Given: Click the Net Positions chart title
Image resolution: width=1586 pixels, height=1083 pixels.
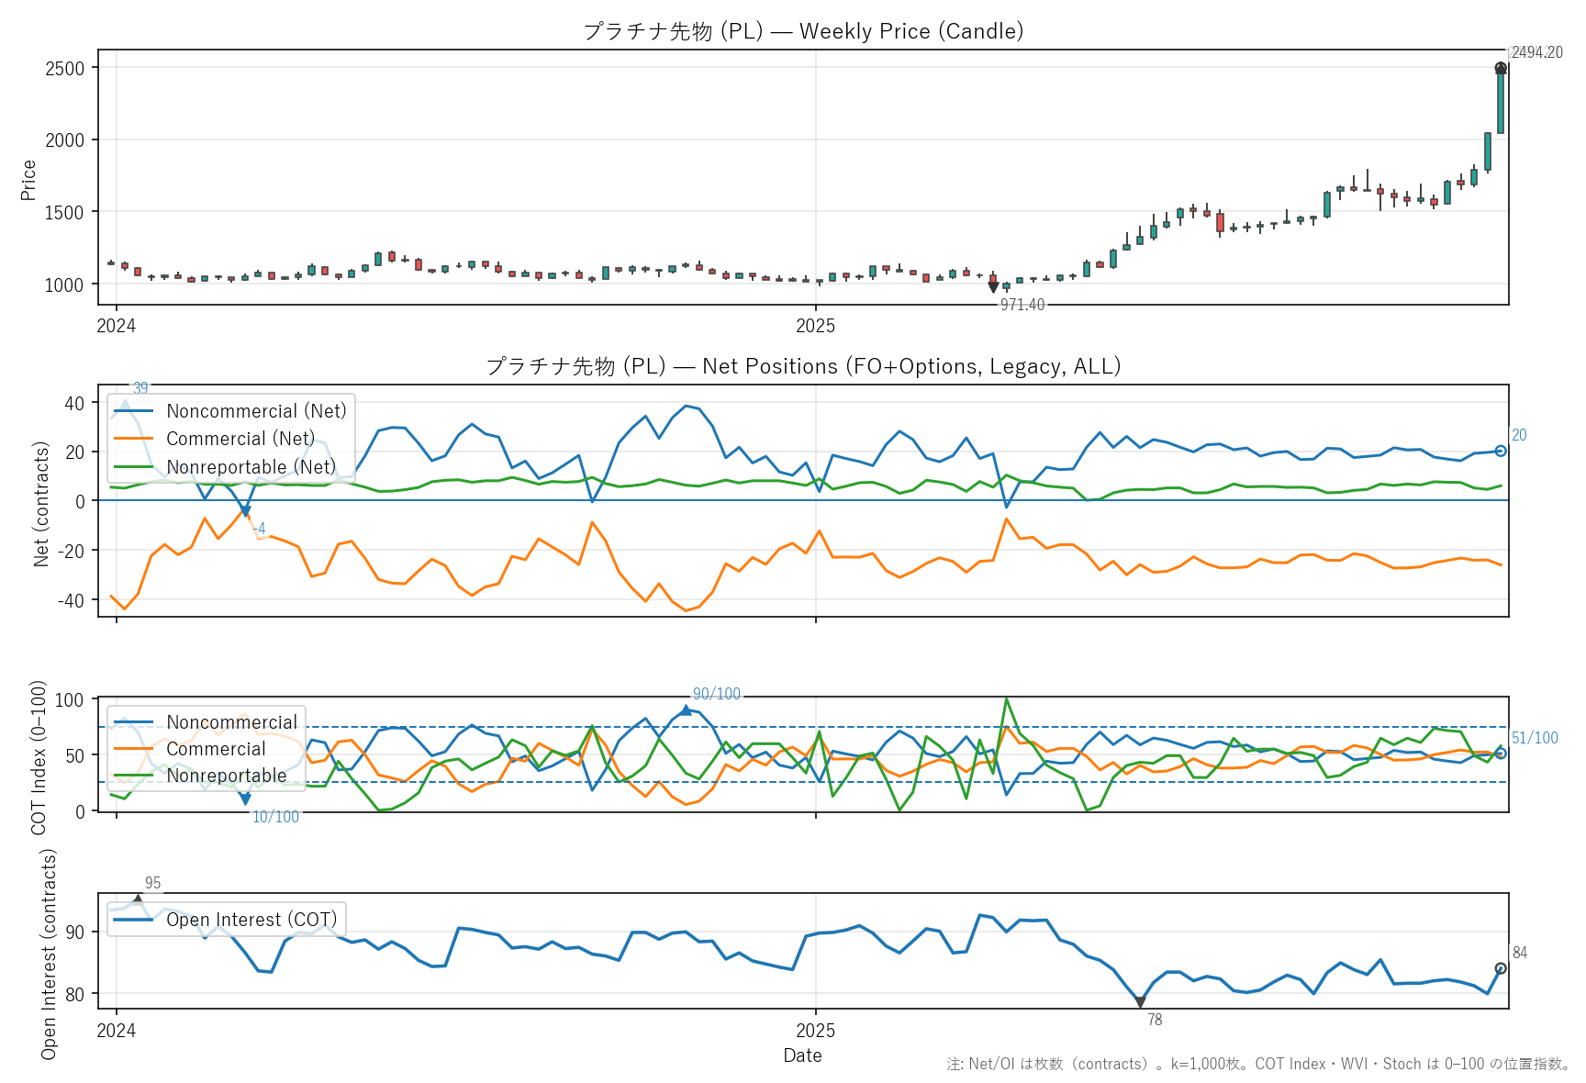Looking at the screenshot, I should coord(803,366).
